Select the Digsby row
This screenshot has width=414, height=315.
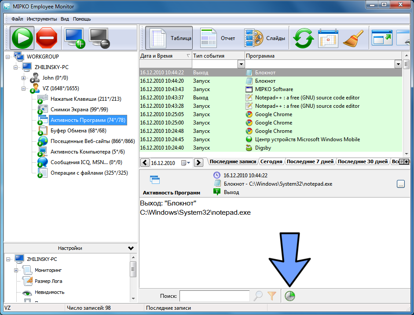[271, 148]
